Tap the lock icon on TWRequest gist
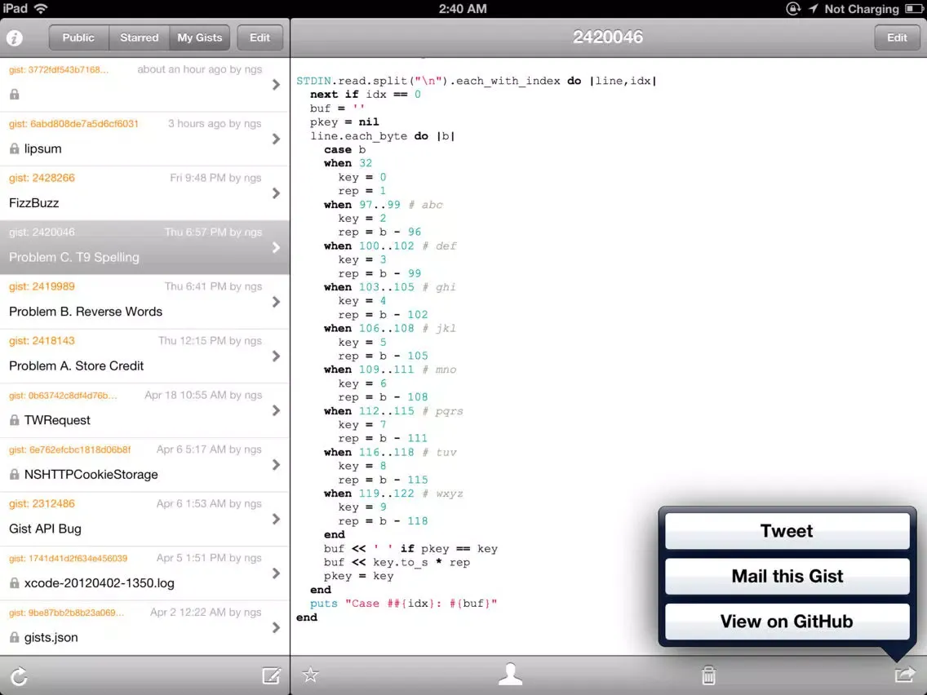The height and width of the screenshot is (695, 927). pyautogui.click(x=14, y=420)
